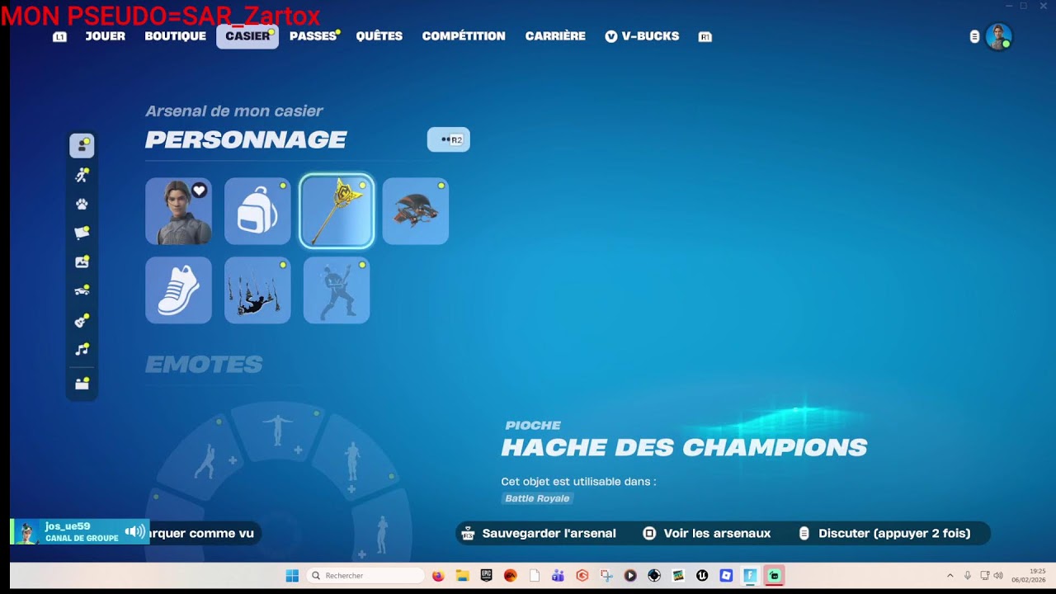The height and width of the screenshot is (594, 1056).
Task: Open the PASSES tab
Action: pos(313,36)
